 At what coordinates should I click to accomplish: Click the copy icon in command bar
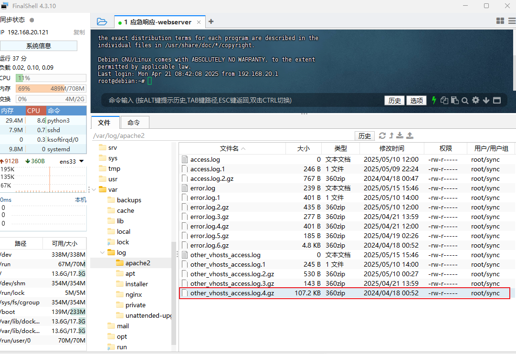pos(444,100)
